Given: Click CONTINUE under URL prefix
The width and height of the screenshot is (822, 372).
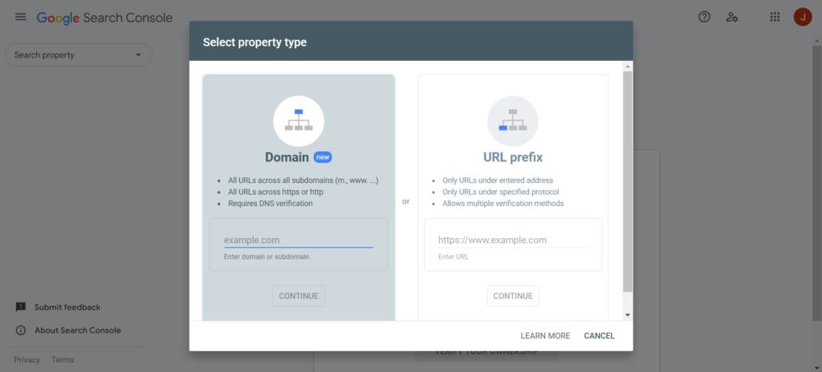Looking at the screenshot, I should coord(513,296).
